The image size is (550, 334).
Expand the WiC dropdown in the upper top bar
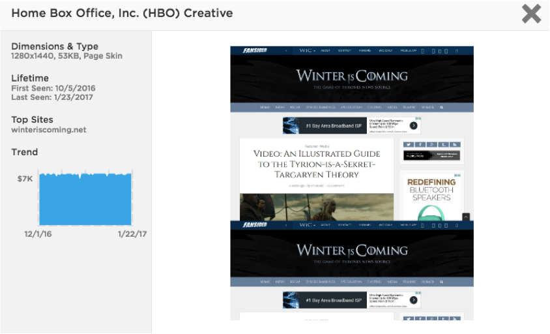(307, 51)
